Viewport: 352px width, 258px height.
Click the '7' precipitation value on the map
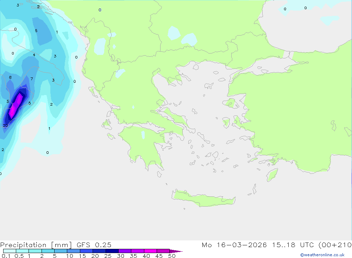tap(32, 79)
